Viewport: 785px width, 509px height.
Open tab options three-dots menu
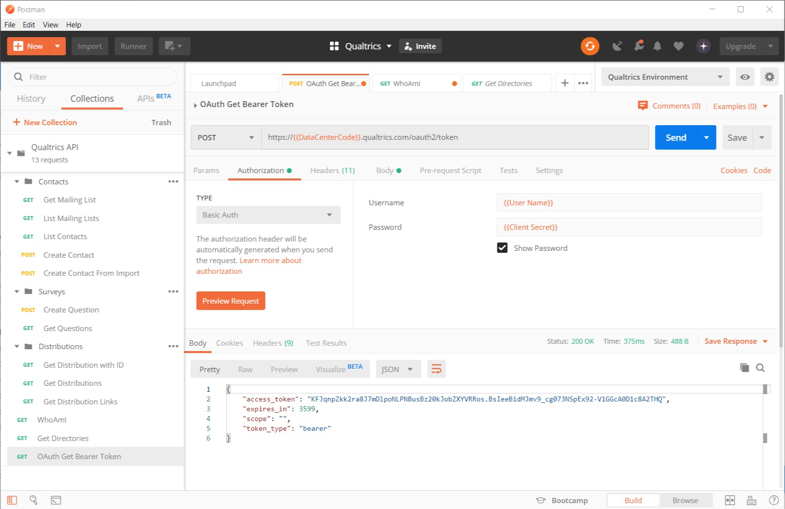point(583,83)
